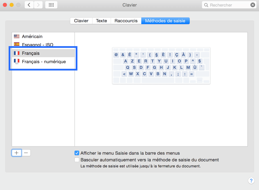Enable Basculer automatiquement checkbox
The width and height of the screenshot is (259, 190).
(x=77, y=160)
